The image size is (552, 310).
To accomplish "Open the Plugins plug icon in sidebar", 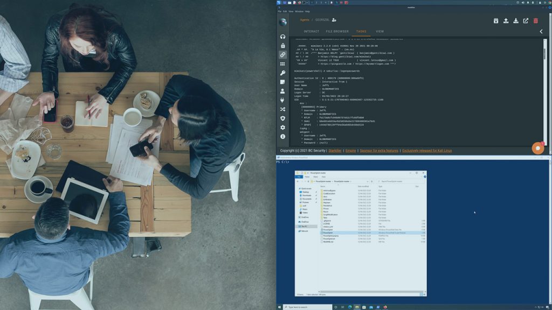I will click(282, 100).
